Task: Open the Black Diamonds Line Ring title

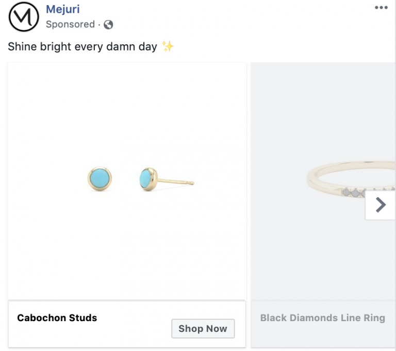Action: [x=322, y=318]
